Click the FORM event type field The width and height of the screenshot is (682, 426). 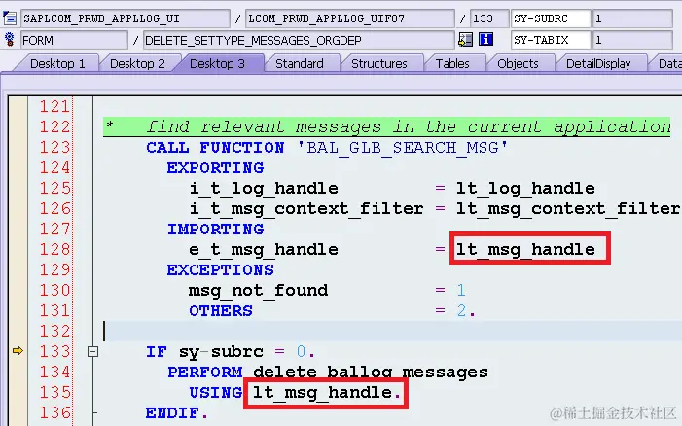click(x=74, y=41)
